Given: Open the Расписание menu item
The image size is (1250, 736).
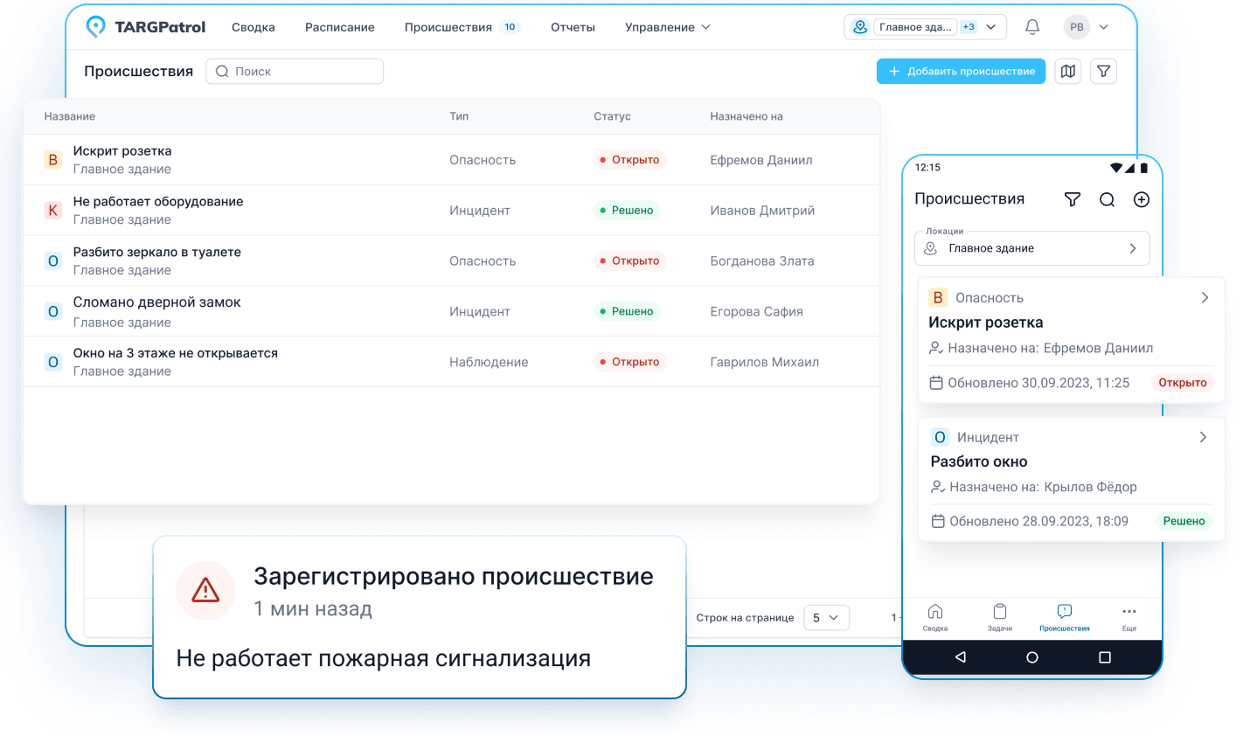Looking at the screenshot, I should (x=339, y=27).
